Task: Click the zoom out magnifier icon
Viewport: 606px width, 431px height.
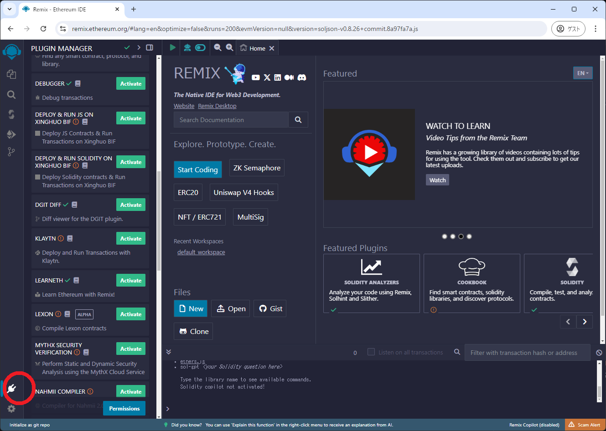Action: point(218,47)
